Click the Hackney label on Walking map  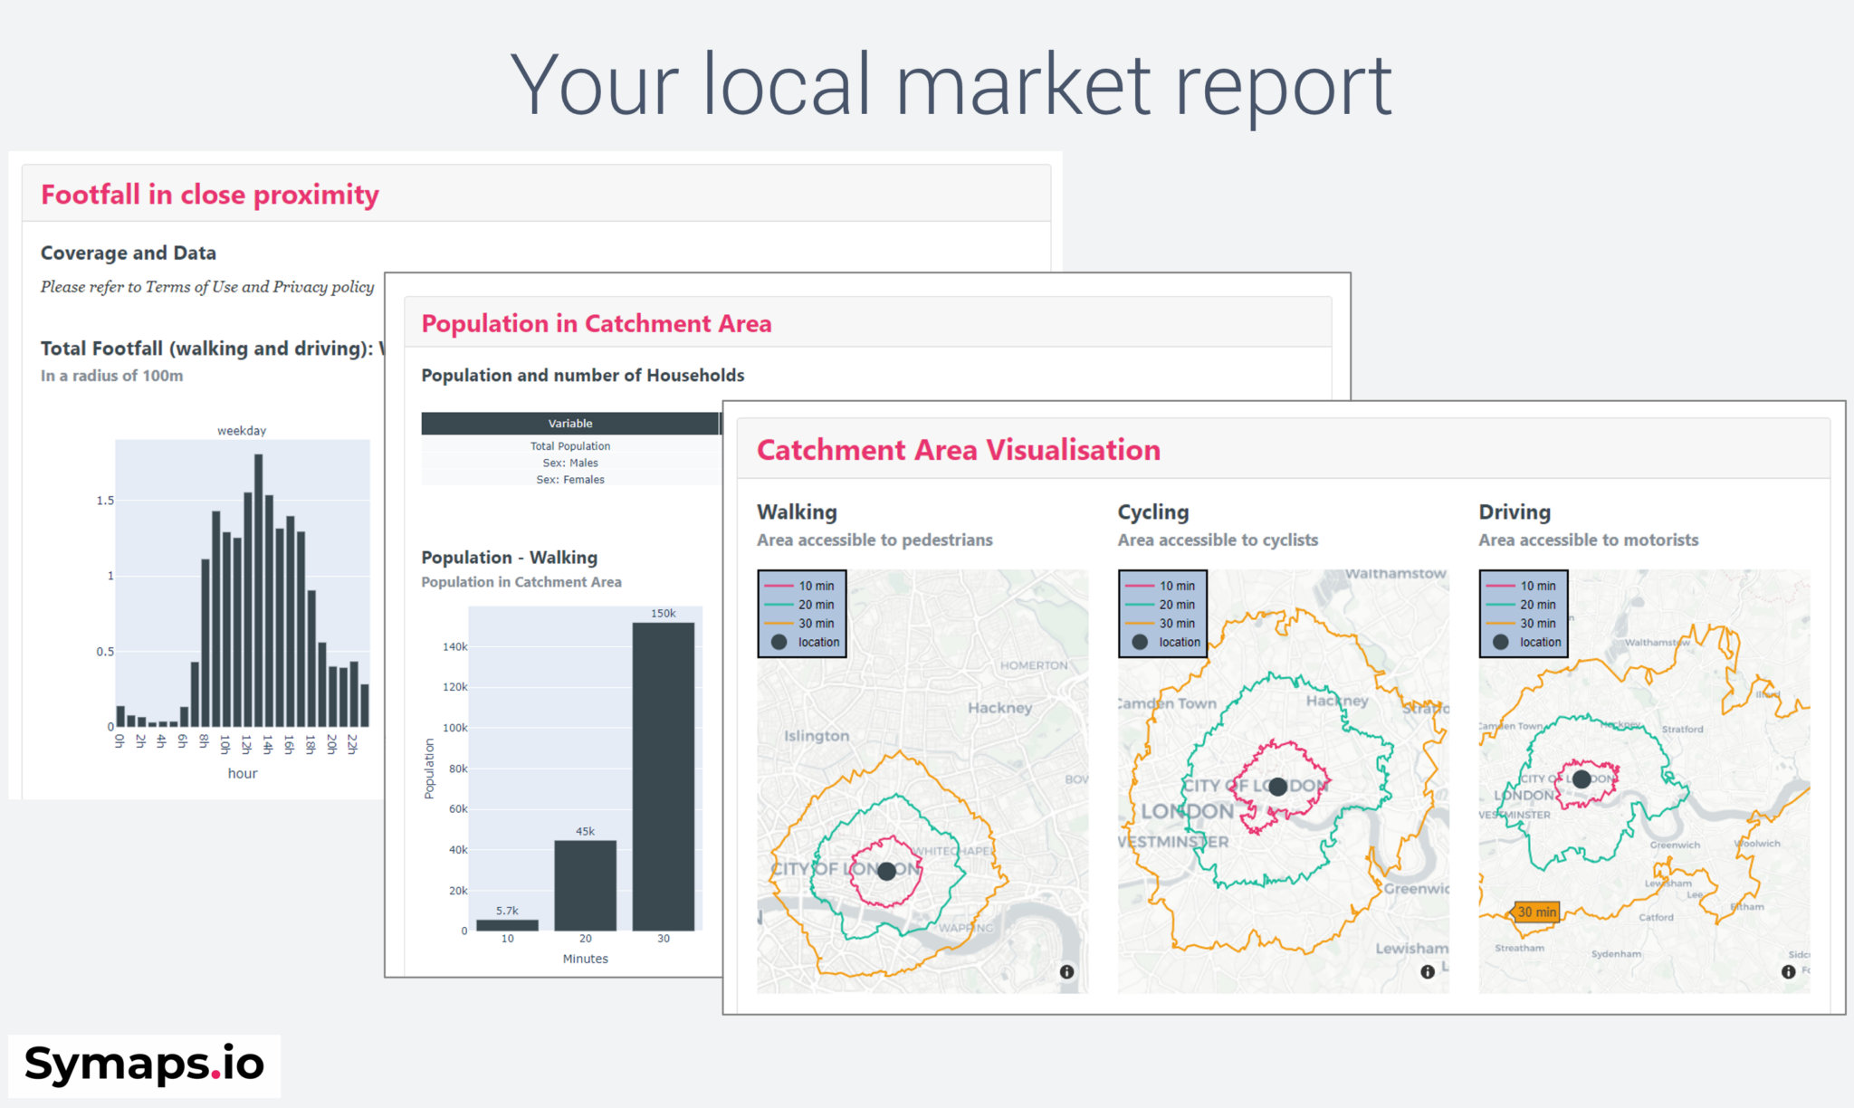(x=999, y=708)
